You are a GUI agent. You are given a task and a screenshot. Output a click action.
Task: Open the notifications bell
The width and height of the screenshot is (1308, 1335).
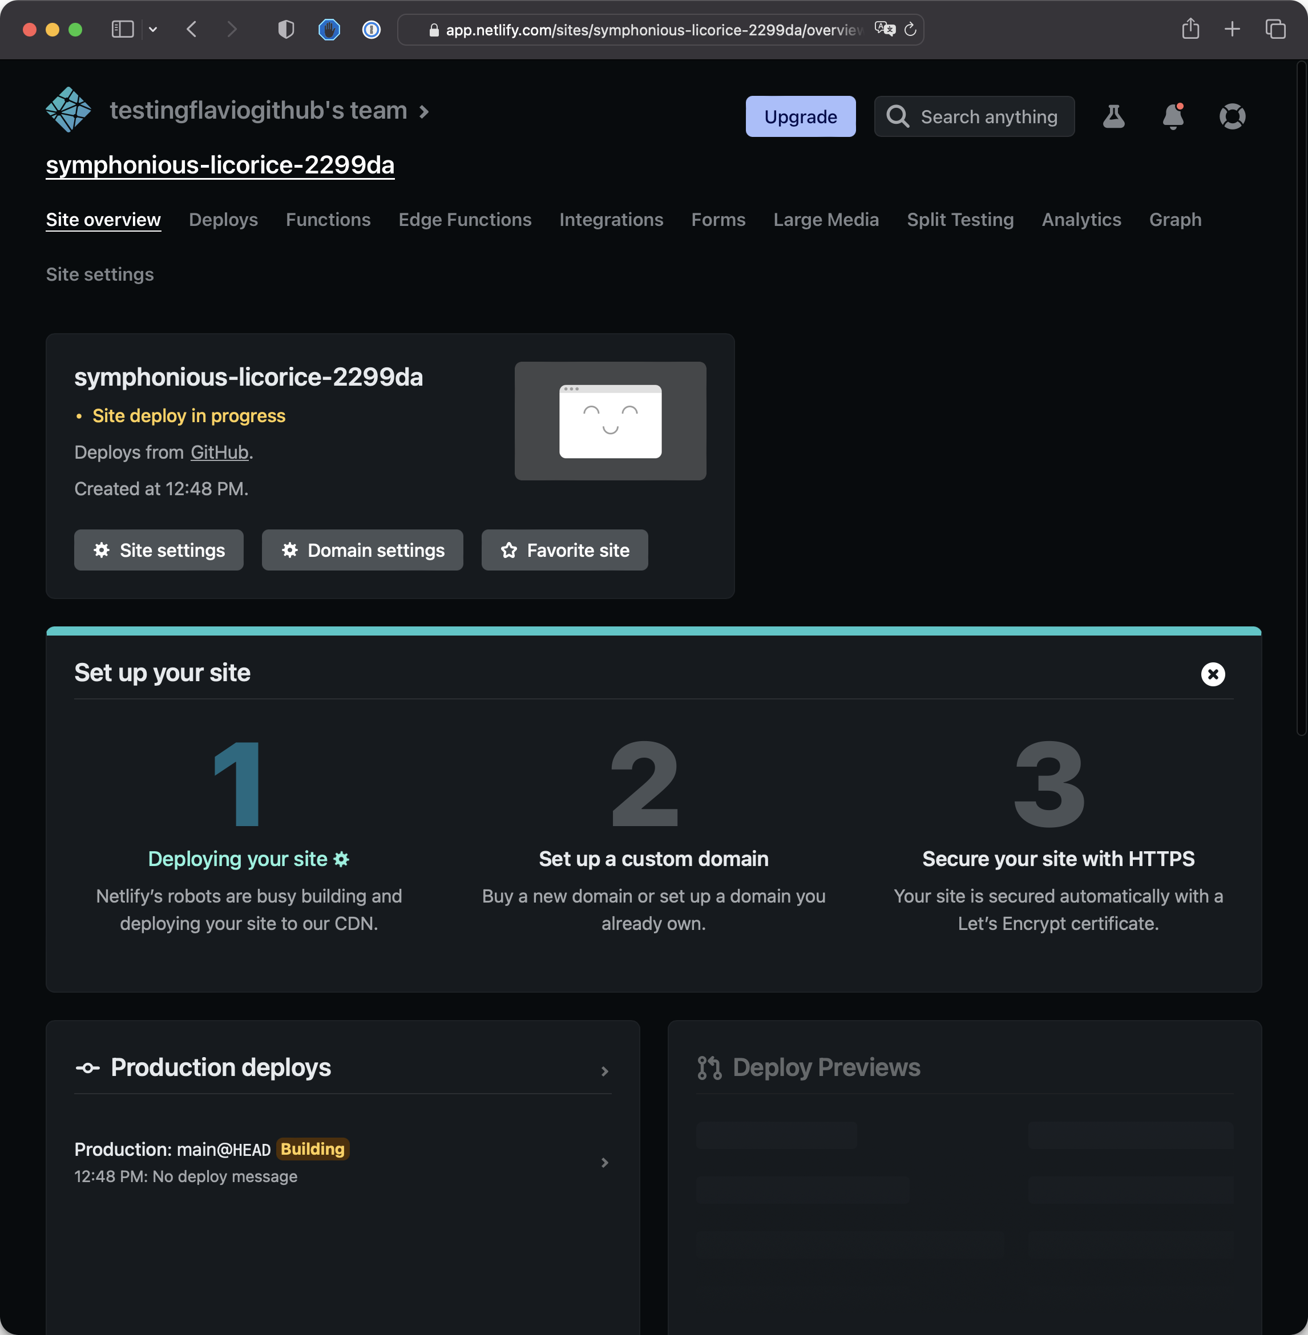(1173, 117)
